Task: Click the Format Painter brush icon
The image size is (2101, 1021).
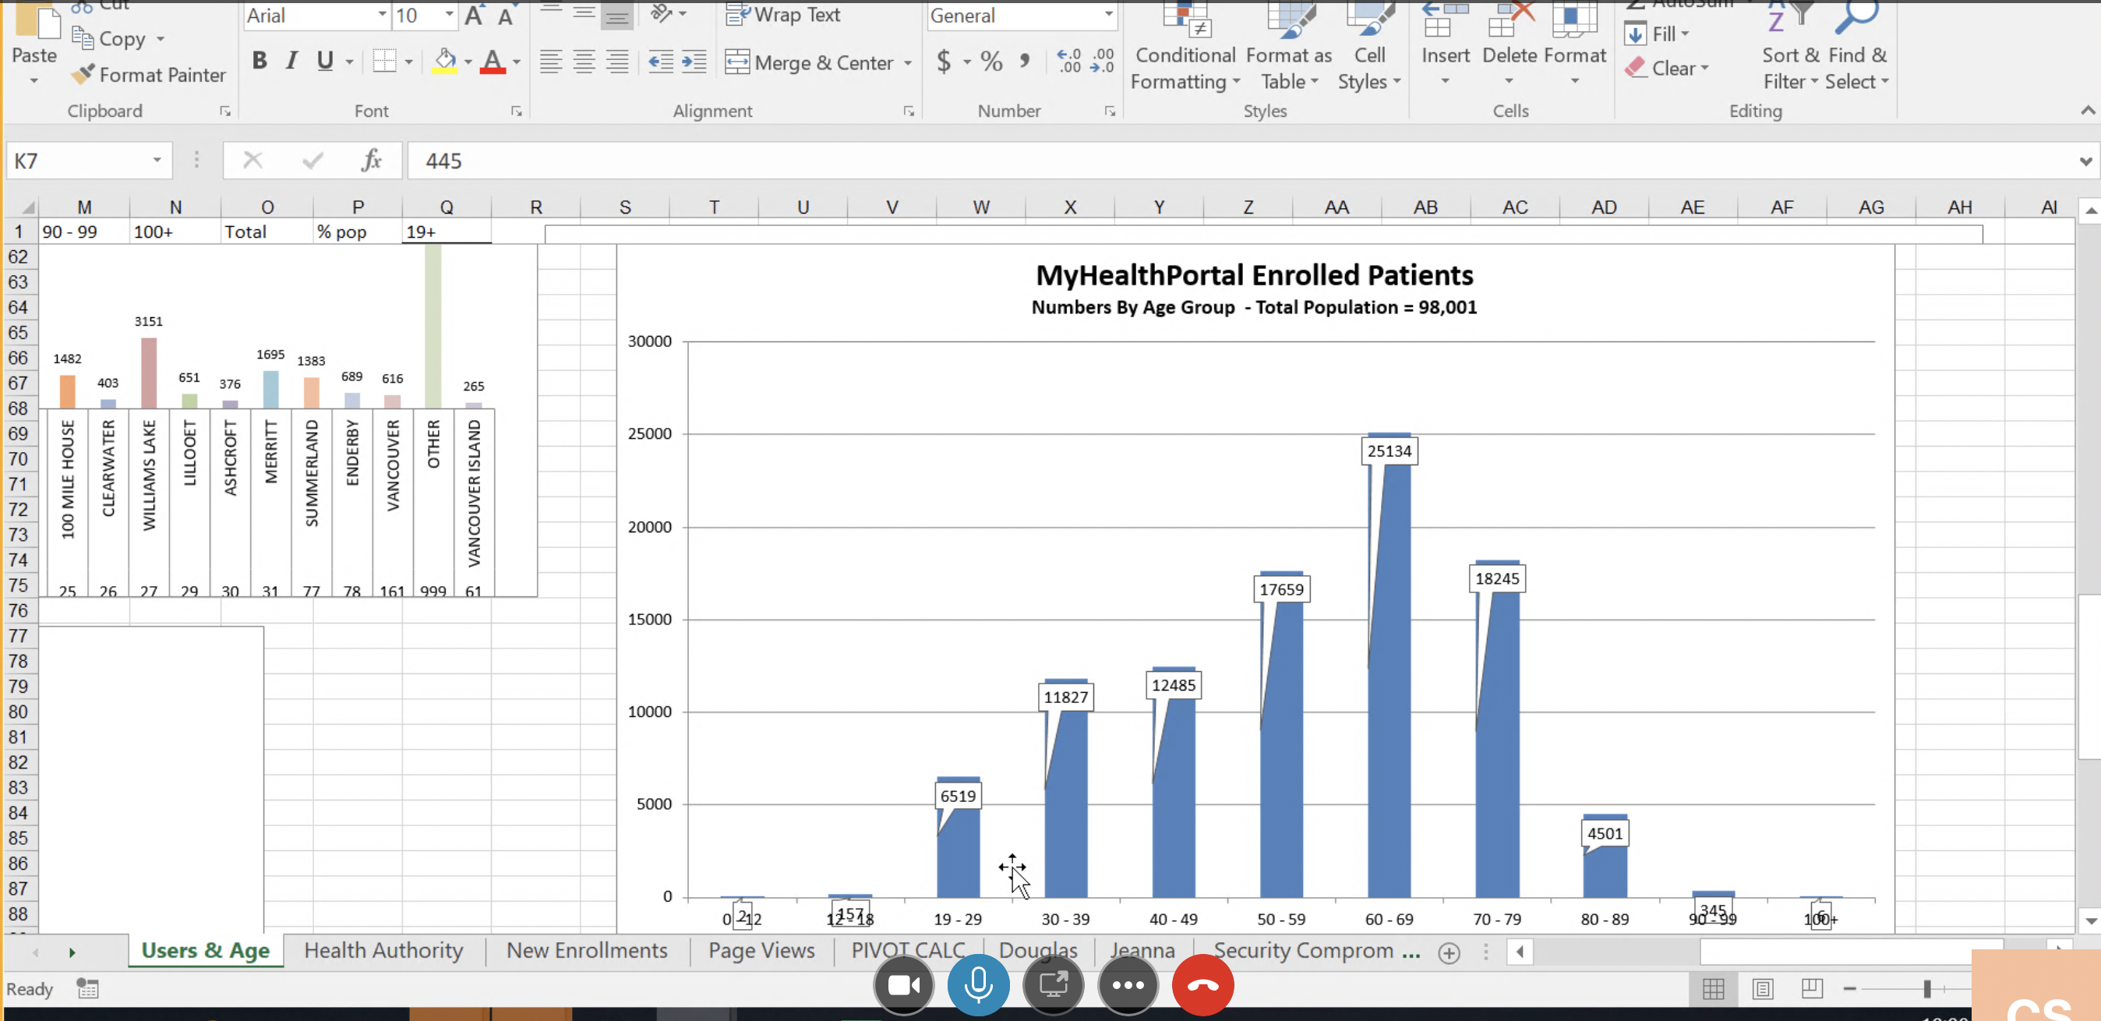Action: 83,74
